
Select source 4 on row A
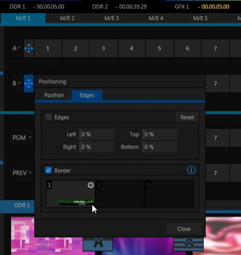click(x=132, y=48)
